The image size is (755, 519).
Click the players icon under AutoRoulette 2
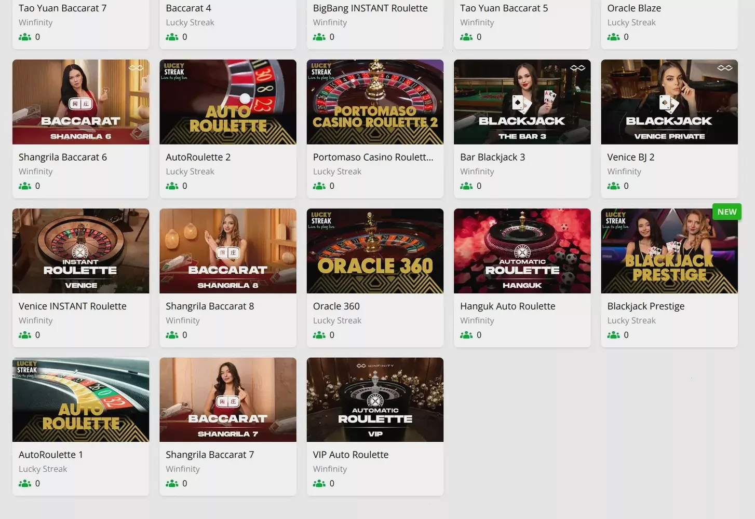tap(172, 186)
